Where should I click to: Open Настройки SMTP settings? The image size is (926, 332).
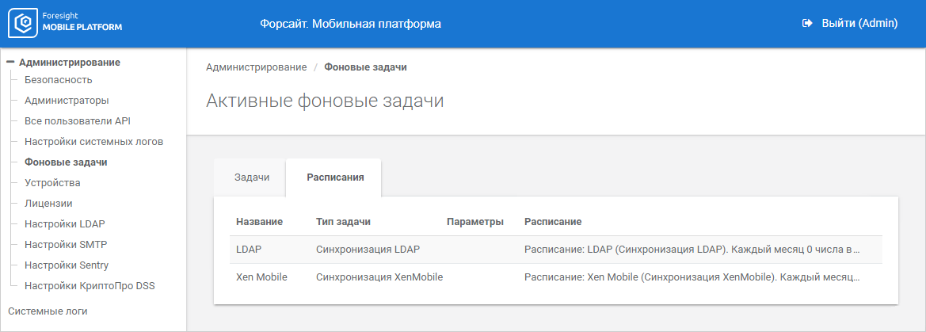tap(66, 245)
